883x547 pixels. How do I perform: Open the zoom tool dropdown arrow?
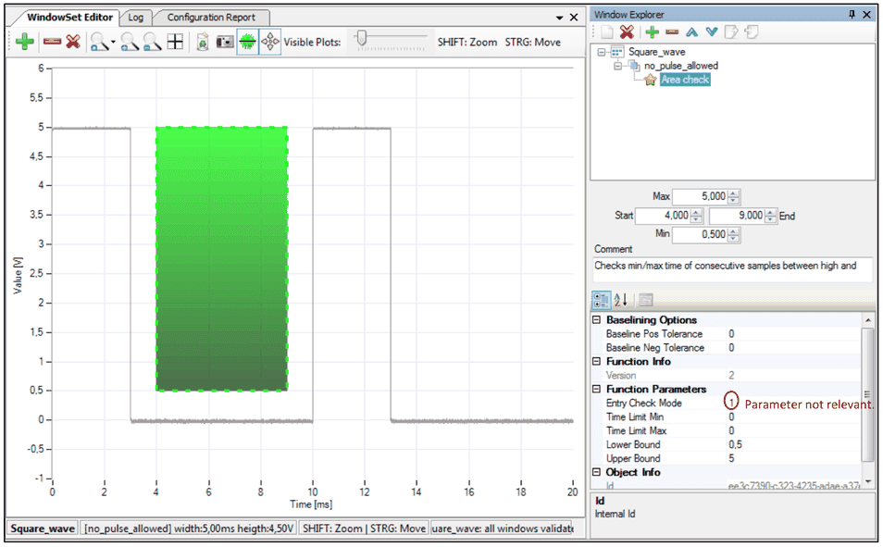pyautogui.click(x=113, y=43)
